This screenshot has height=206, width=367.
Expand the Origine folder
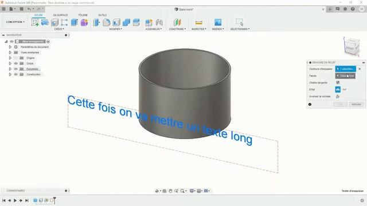coord(10,58)
